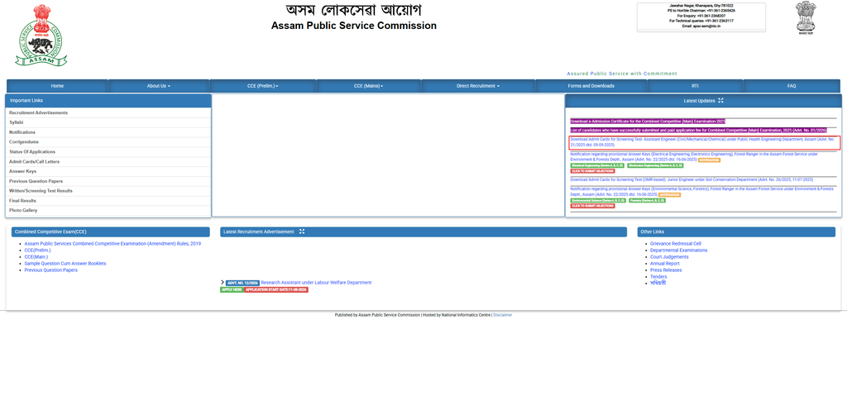Open the CCE (Mains) dropdown menu
Viewport: 847px width, 420px height.
pos(368,86)
